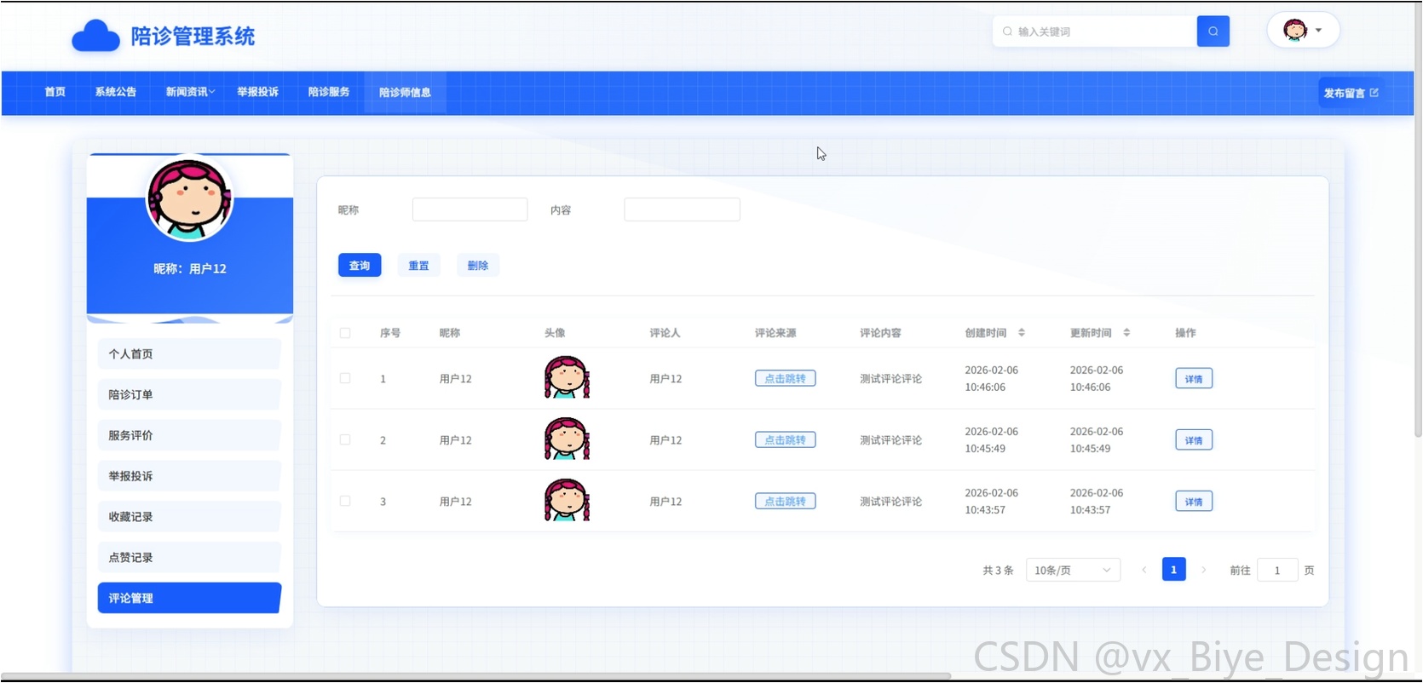Click the vertical page scrollbar
Image resolution: width=1423 pixels, height=683 pixels.
[1418, 221]
